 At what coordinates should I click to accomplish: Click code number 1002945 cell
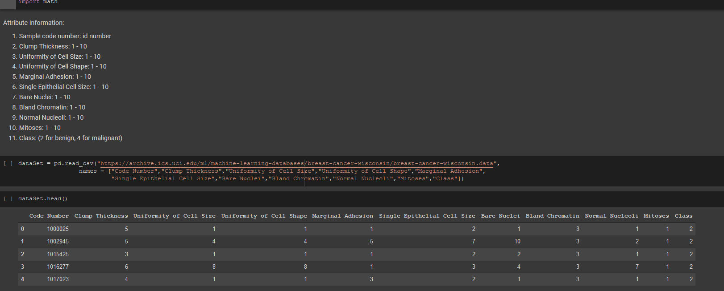pyautogui.click(x=58, y=241)
